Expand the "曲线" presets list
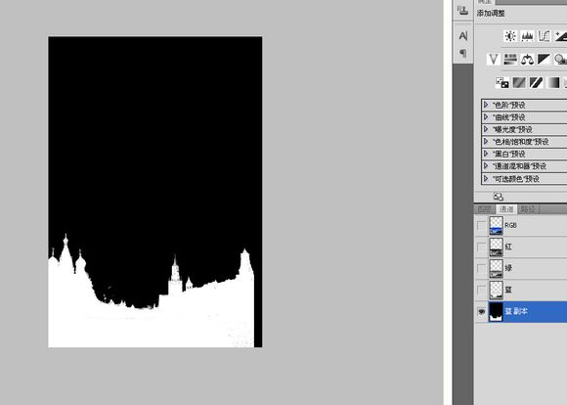Image resolution: width=567 pixels, height=405 pixels. pyautogui.click(x=486, y=117)
